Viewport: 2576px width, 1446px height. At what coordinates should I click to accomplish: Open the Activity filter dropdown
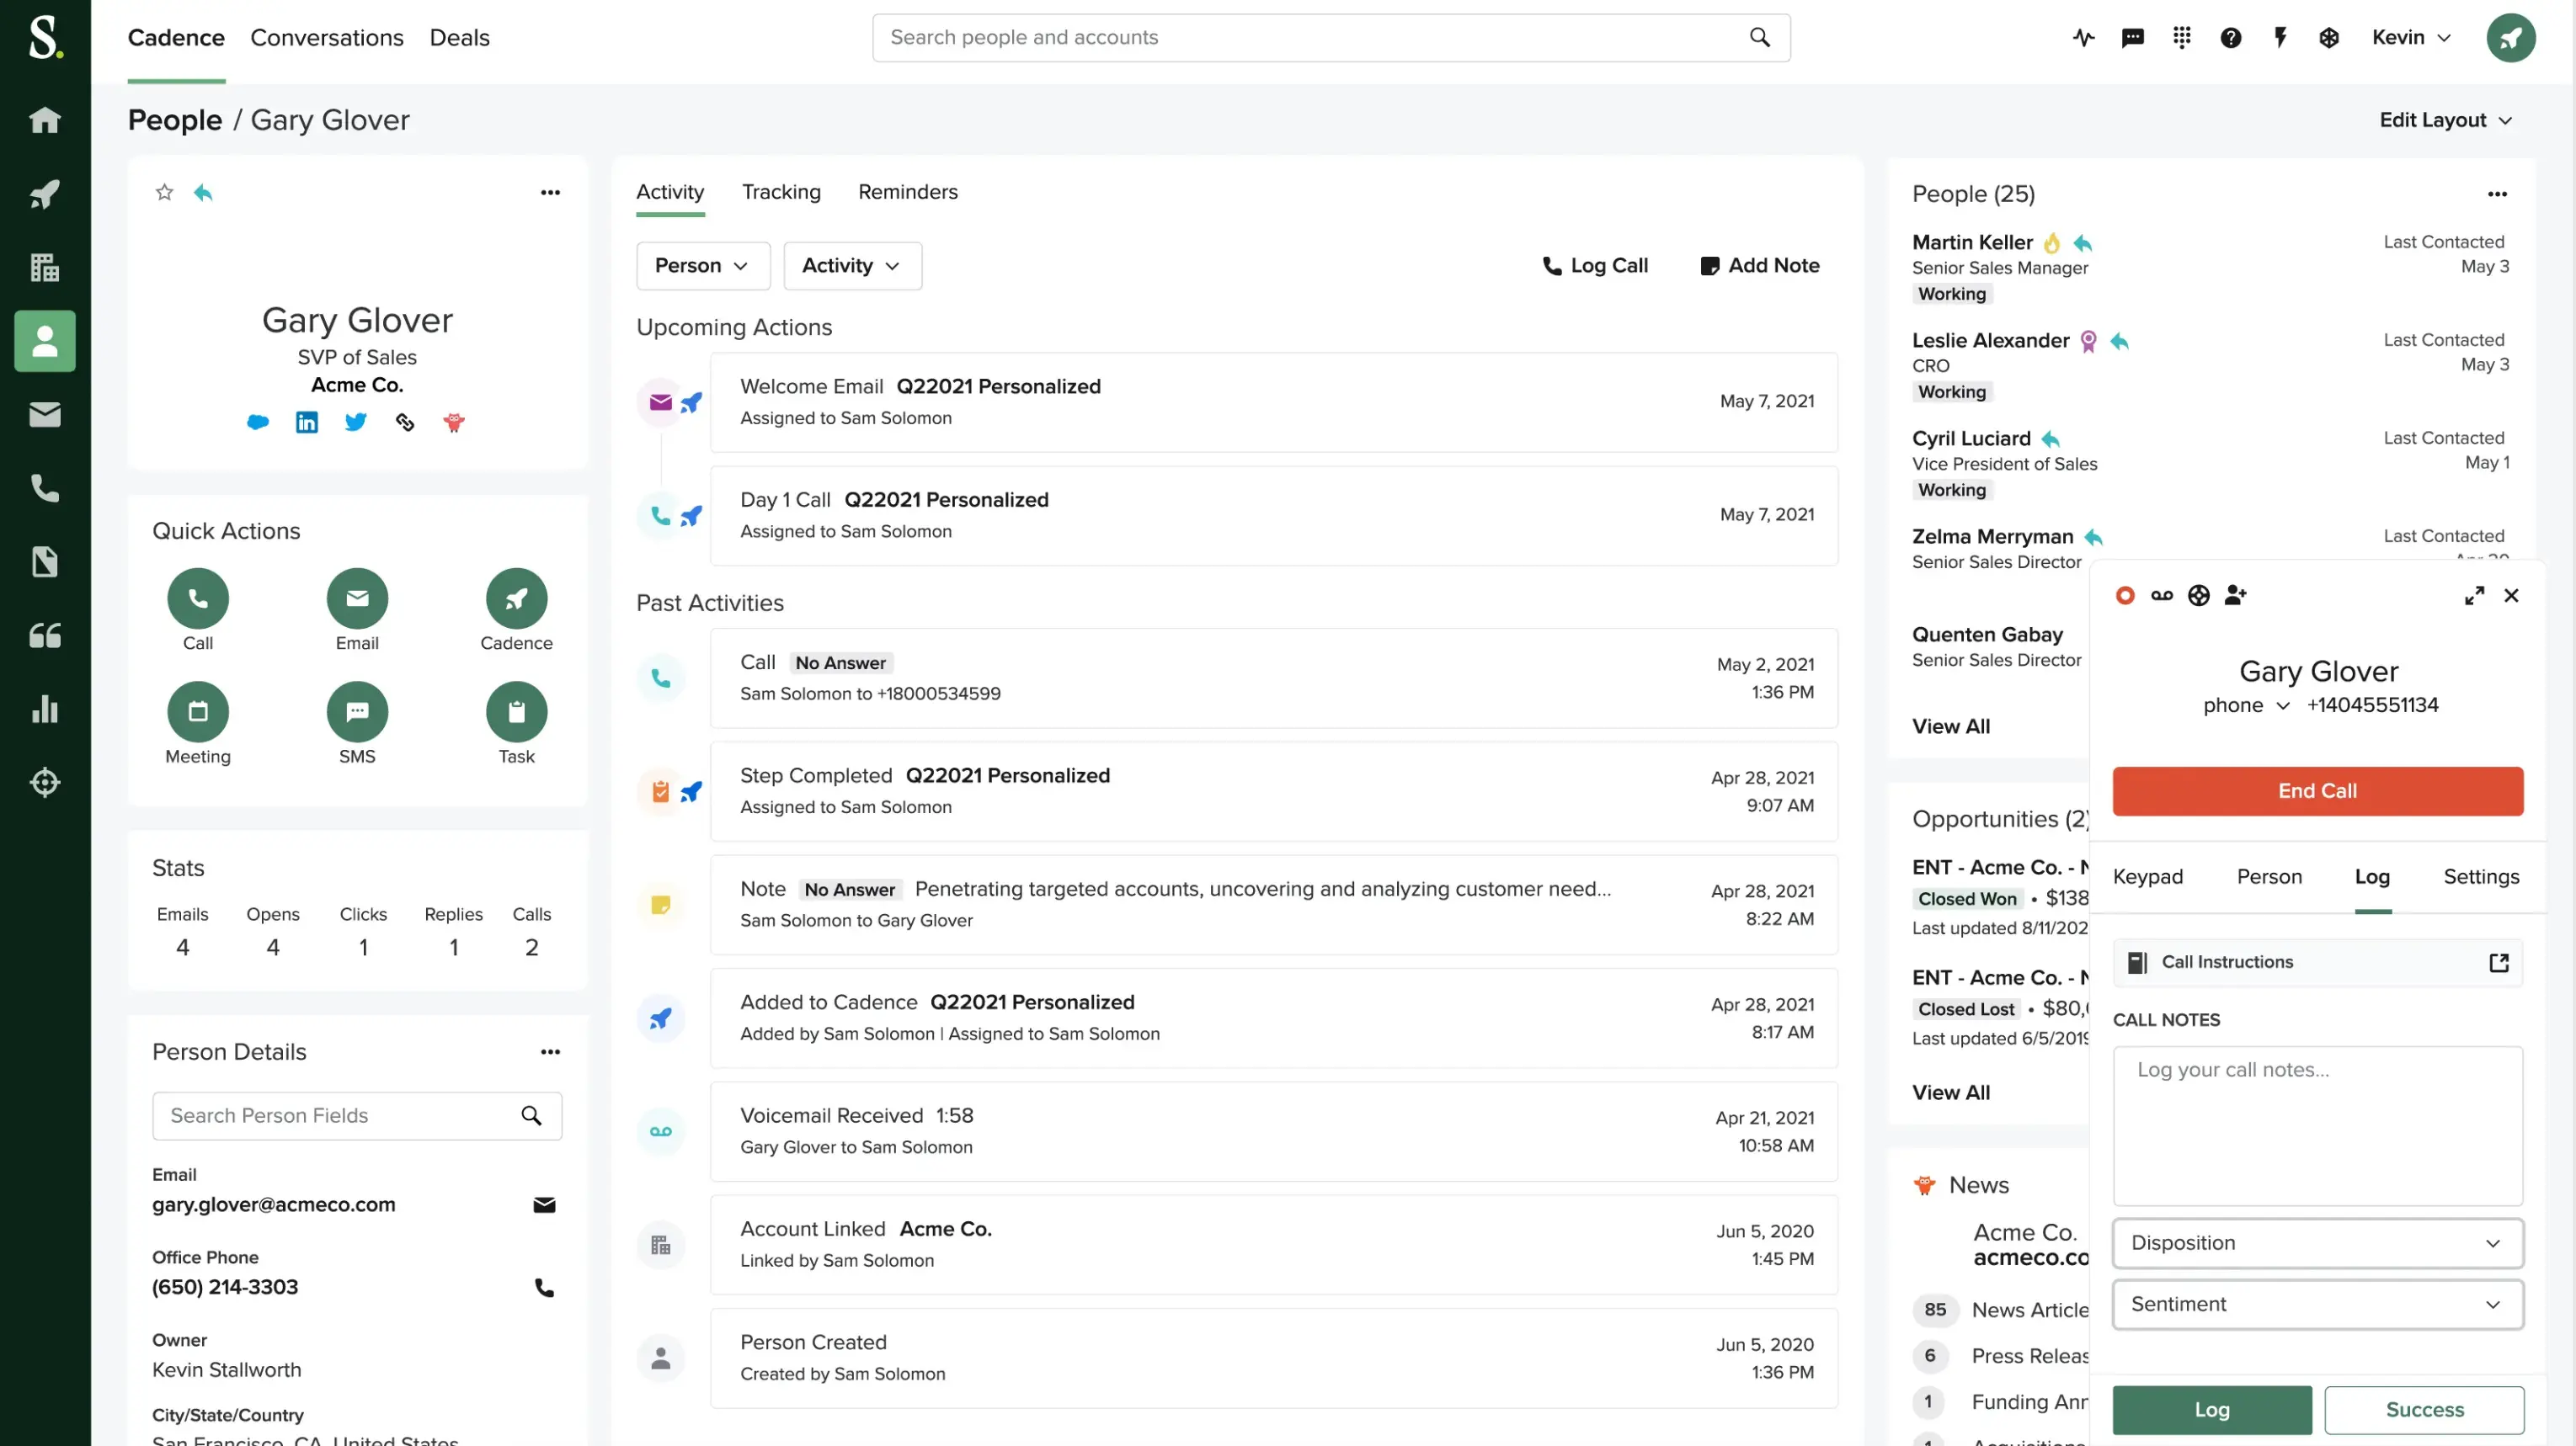pos(852,266)
